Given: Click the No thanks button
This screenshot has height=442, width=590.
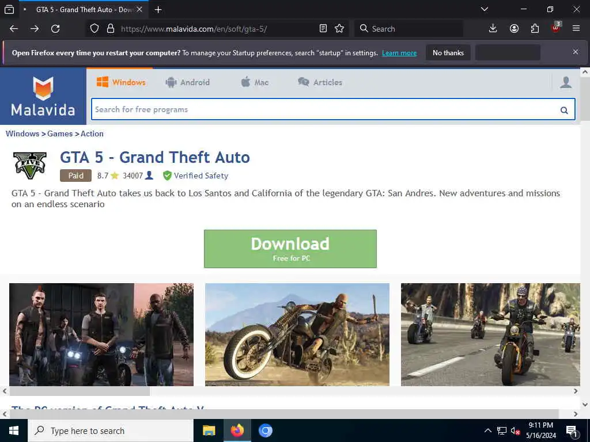Looking at the screenshot, I should pos(448,53).
